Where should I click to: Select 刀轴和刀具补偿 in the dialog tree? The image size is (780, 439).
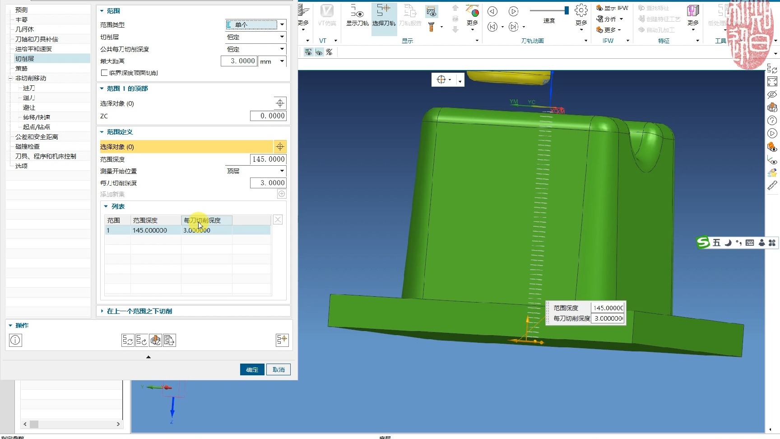pyautogui.click(x=37, y=39)
